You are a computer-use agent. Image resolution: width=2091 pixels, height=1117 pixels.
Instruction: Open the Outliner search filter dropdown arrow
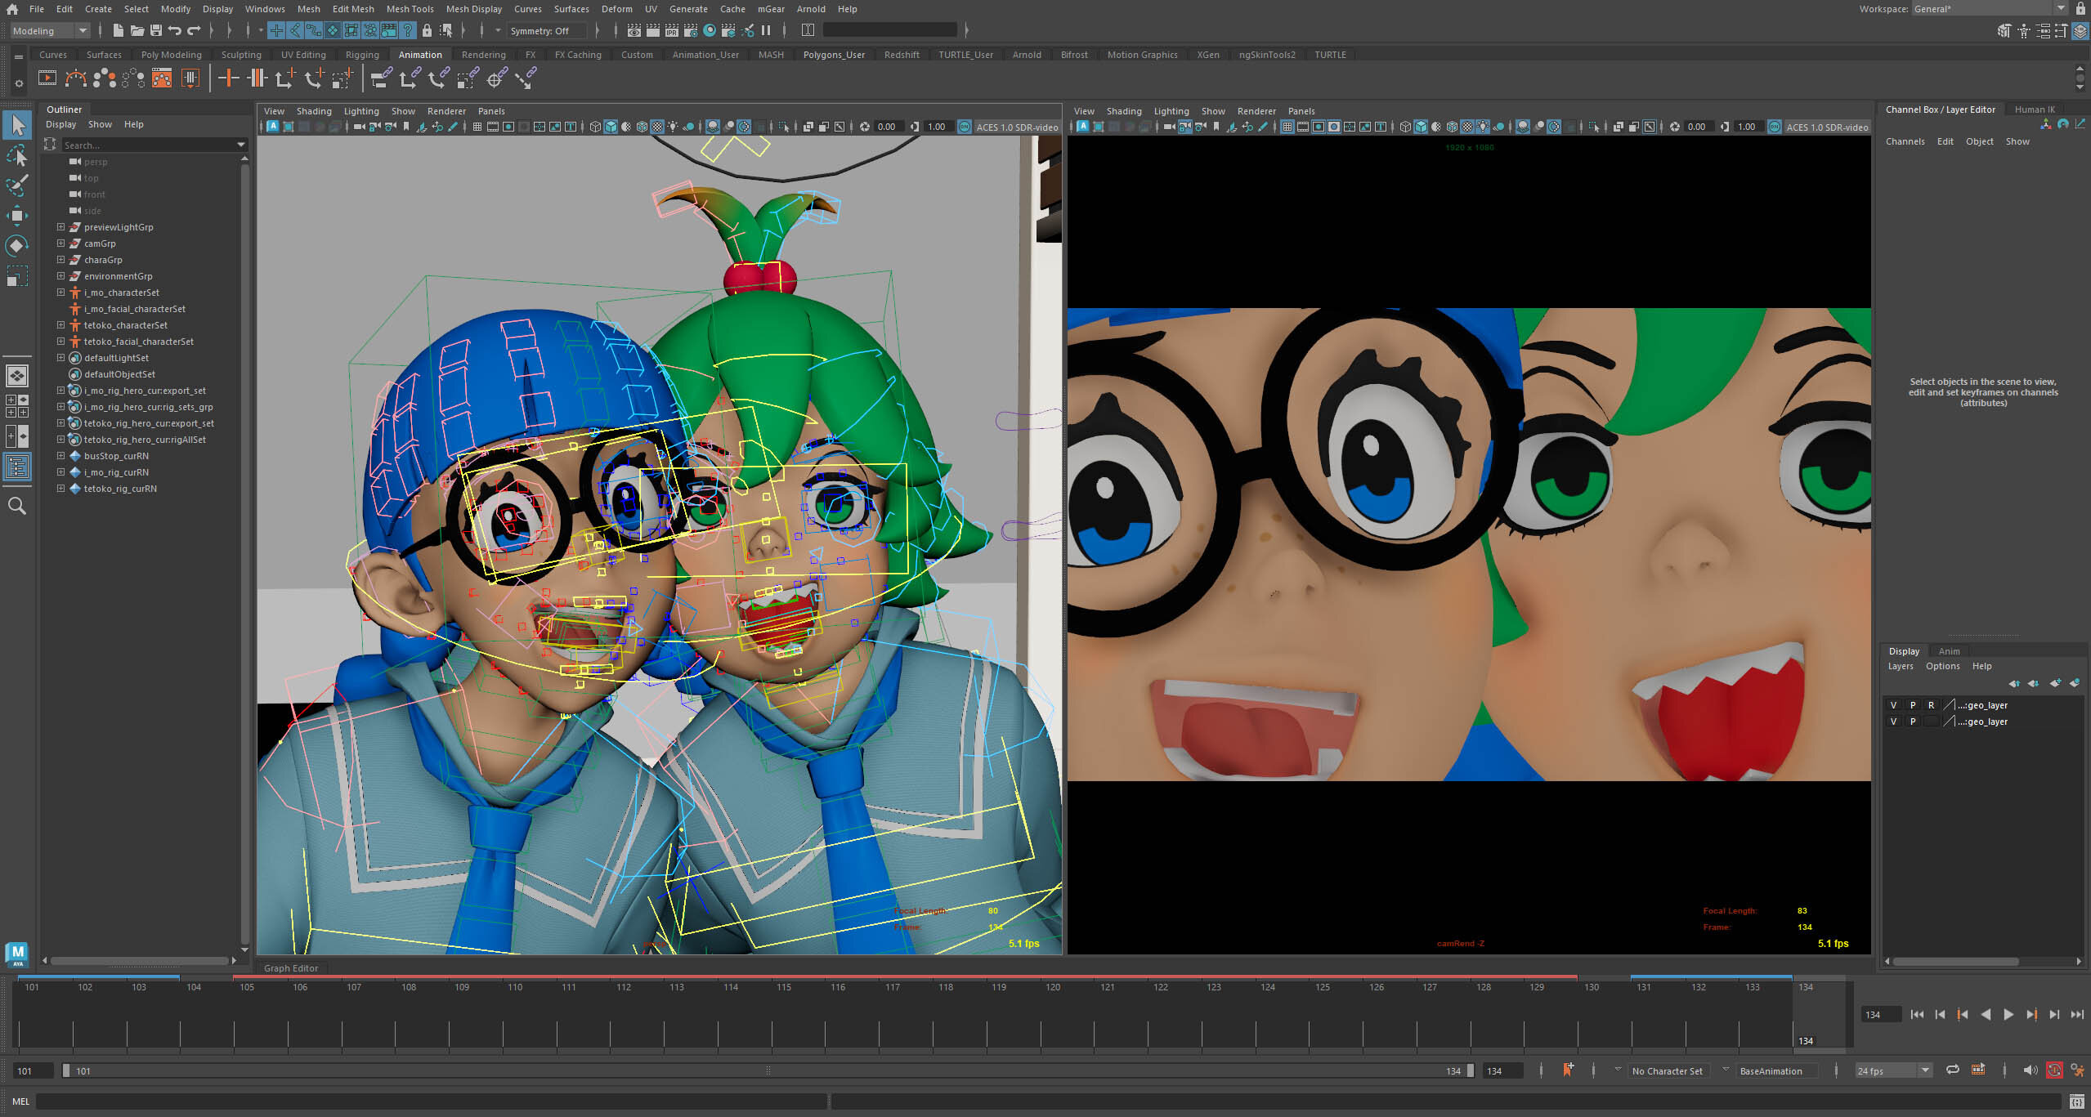click(240, 145)
